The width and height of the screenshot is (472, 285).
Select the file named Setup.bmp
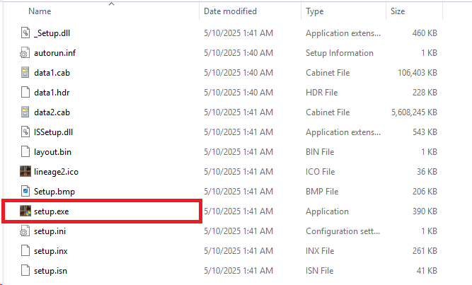point(54,192)
